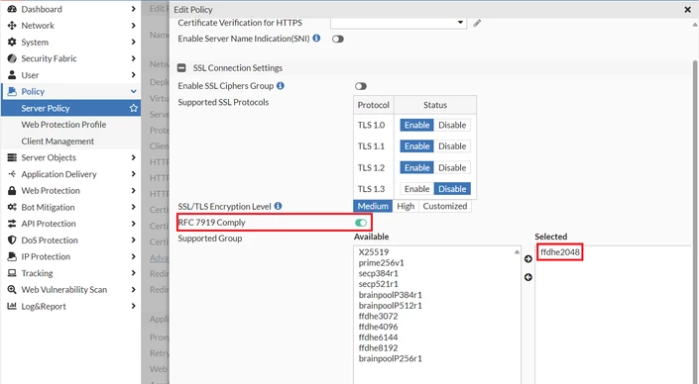699x384 pixels.
Task: Toggle the favorite star on Server Policy
Action: (133, 108)
